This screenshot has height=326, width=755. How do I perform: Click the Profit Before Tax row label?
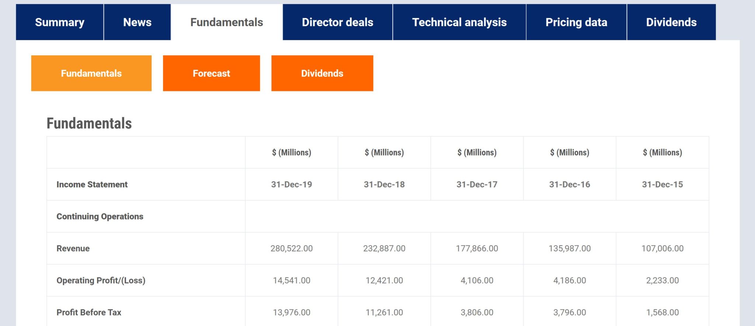pos(88,312)
